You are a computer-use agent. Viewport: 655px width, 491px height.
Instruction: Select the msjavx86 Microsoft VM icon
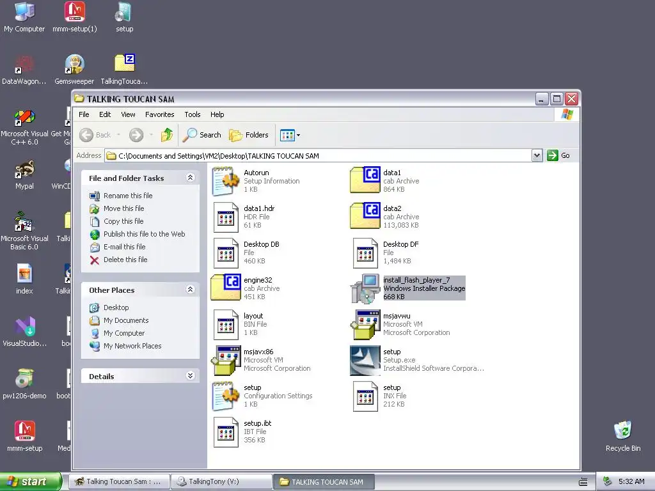click(226, 361)
